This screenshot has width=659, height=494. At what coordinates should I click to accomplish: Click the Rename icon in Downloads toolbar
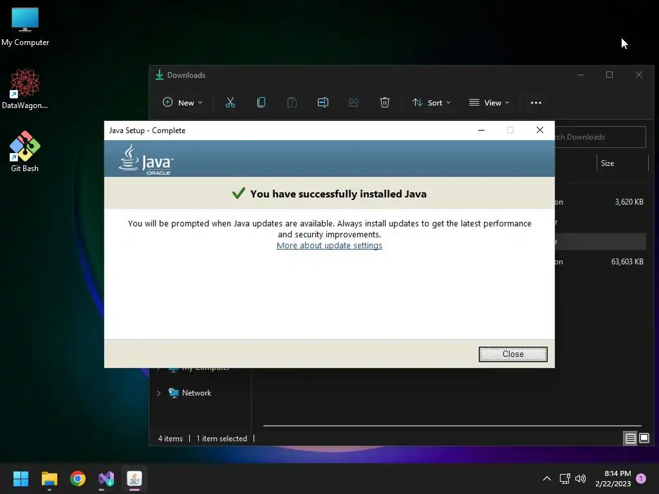(323, 102)
